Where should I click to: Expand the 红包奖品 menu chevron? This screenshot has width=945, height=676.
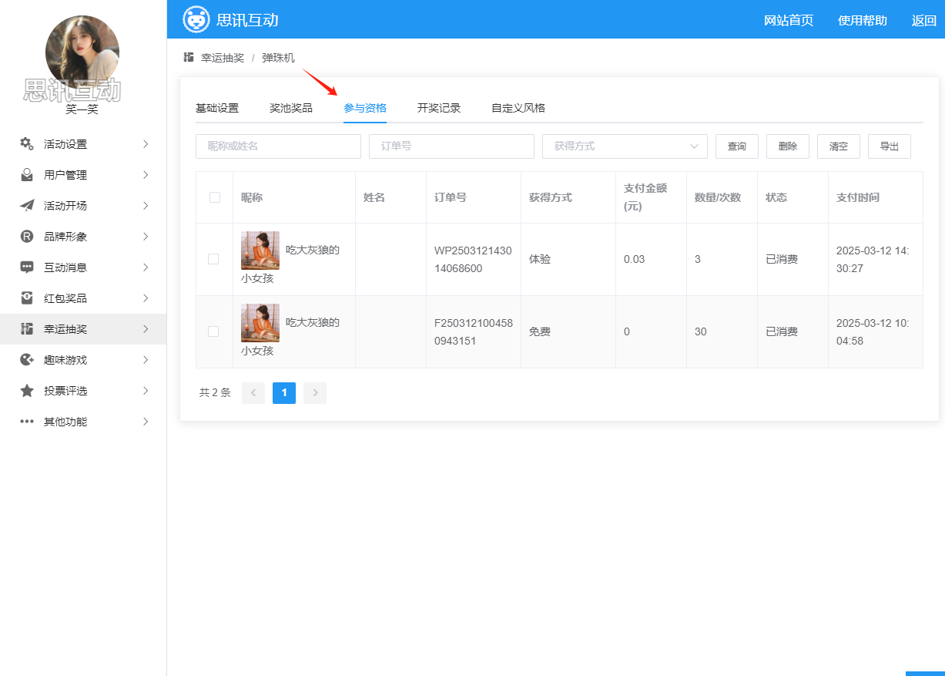(x=146, y=298)
